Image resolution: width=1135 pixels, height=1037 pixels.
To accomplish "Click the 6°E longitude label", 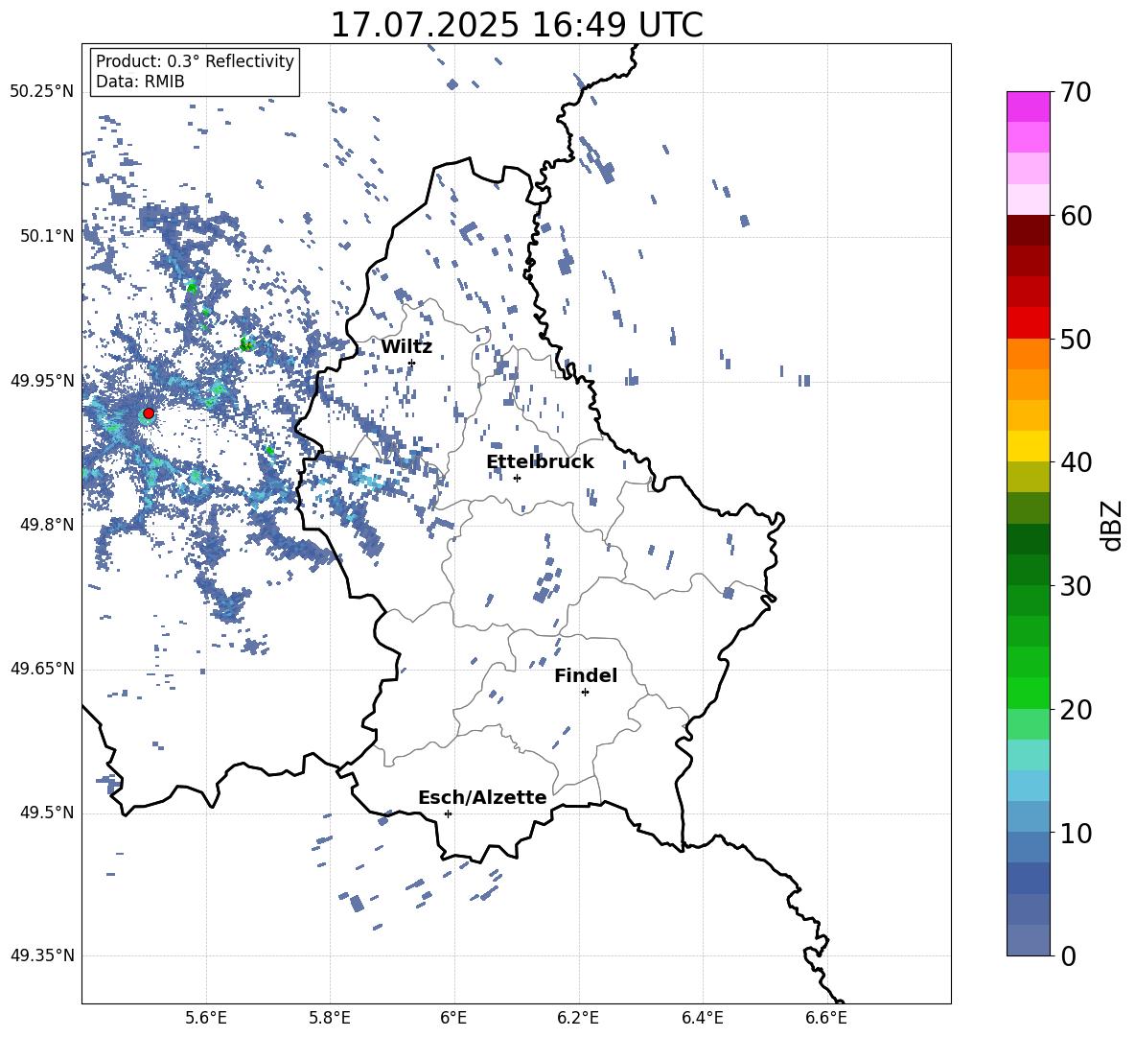I will (453, 1018).
